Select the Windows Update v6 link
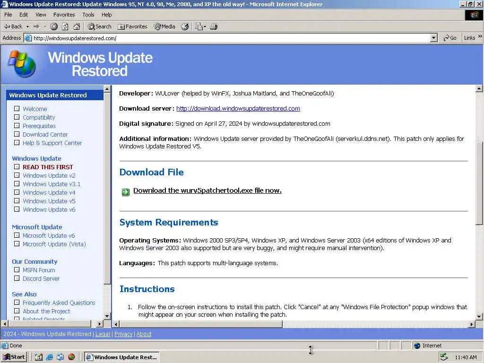484x363 pixels. coord(49,209)
